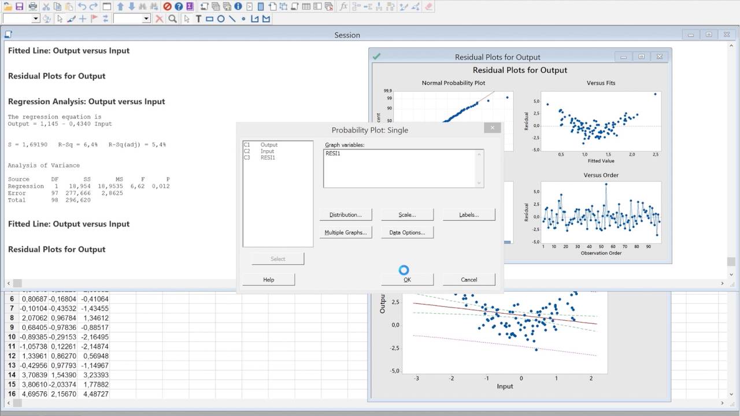Click 'Regression Analysis: Output versus Input' heading

[x=87, y=101]
